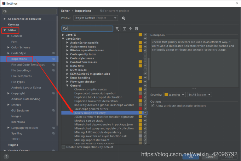The height and width of the screenshot is (161, 241).
Task: Expand the Control flow issues group
Action: click(x=67, y=62)
